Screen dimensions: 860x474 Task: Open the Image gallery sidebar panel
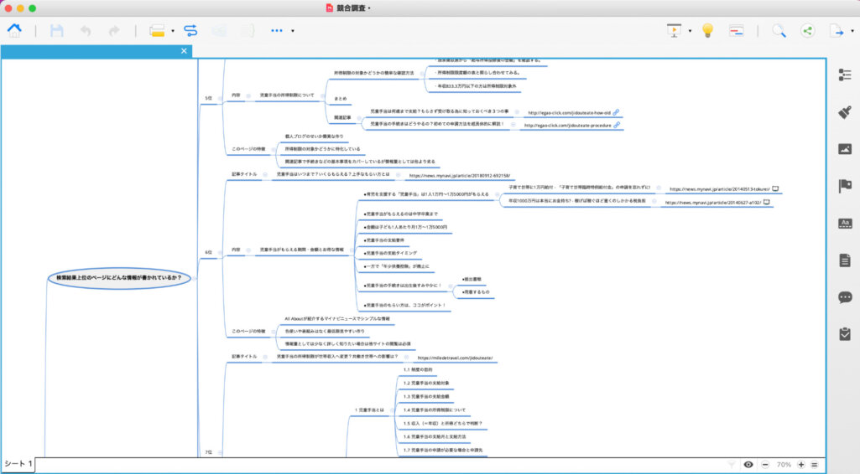point(844,149)
